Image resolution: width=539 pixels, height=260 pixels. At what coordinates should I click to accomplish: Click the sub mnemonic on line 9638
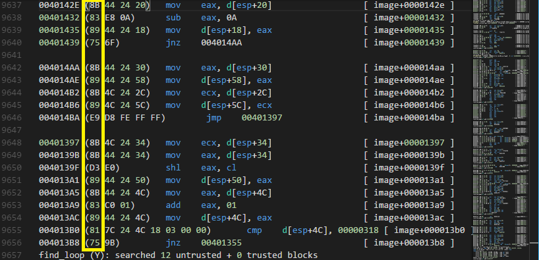(173, 18)
